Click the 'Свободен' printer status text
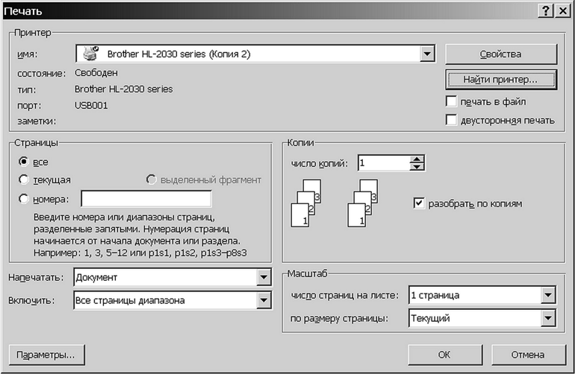The width and height of the screenshot is (575, 374). pyautogui.click(x=96, y=73)
